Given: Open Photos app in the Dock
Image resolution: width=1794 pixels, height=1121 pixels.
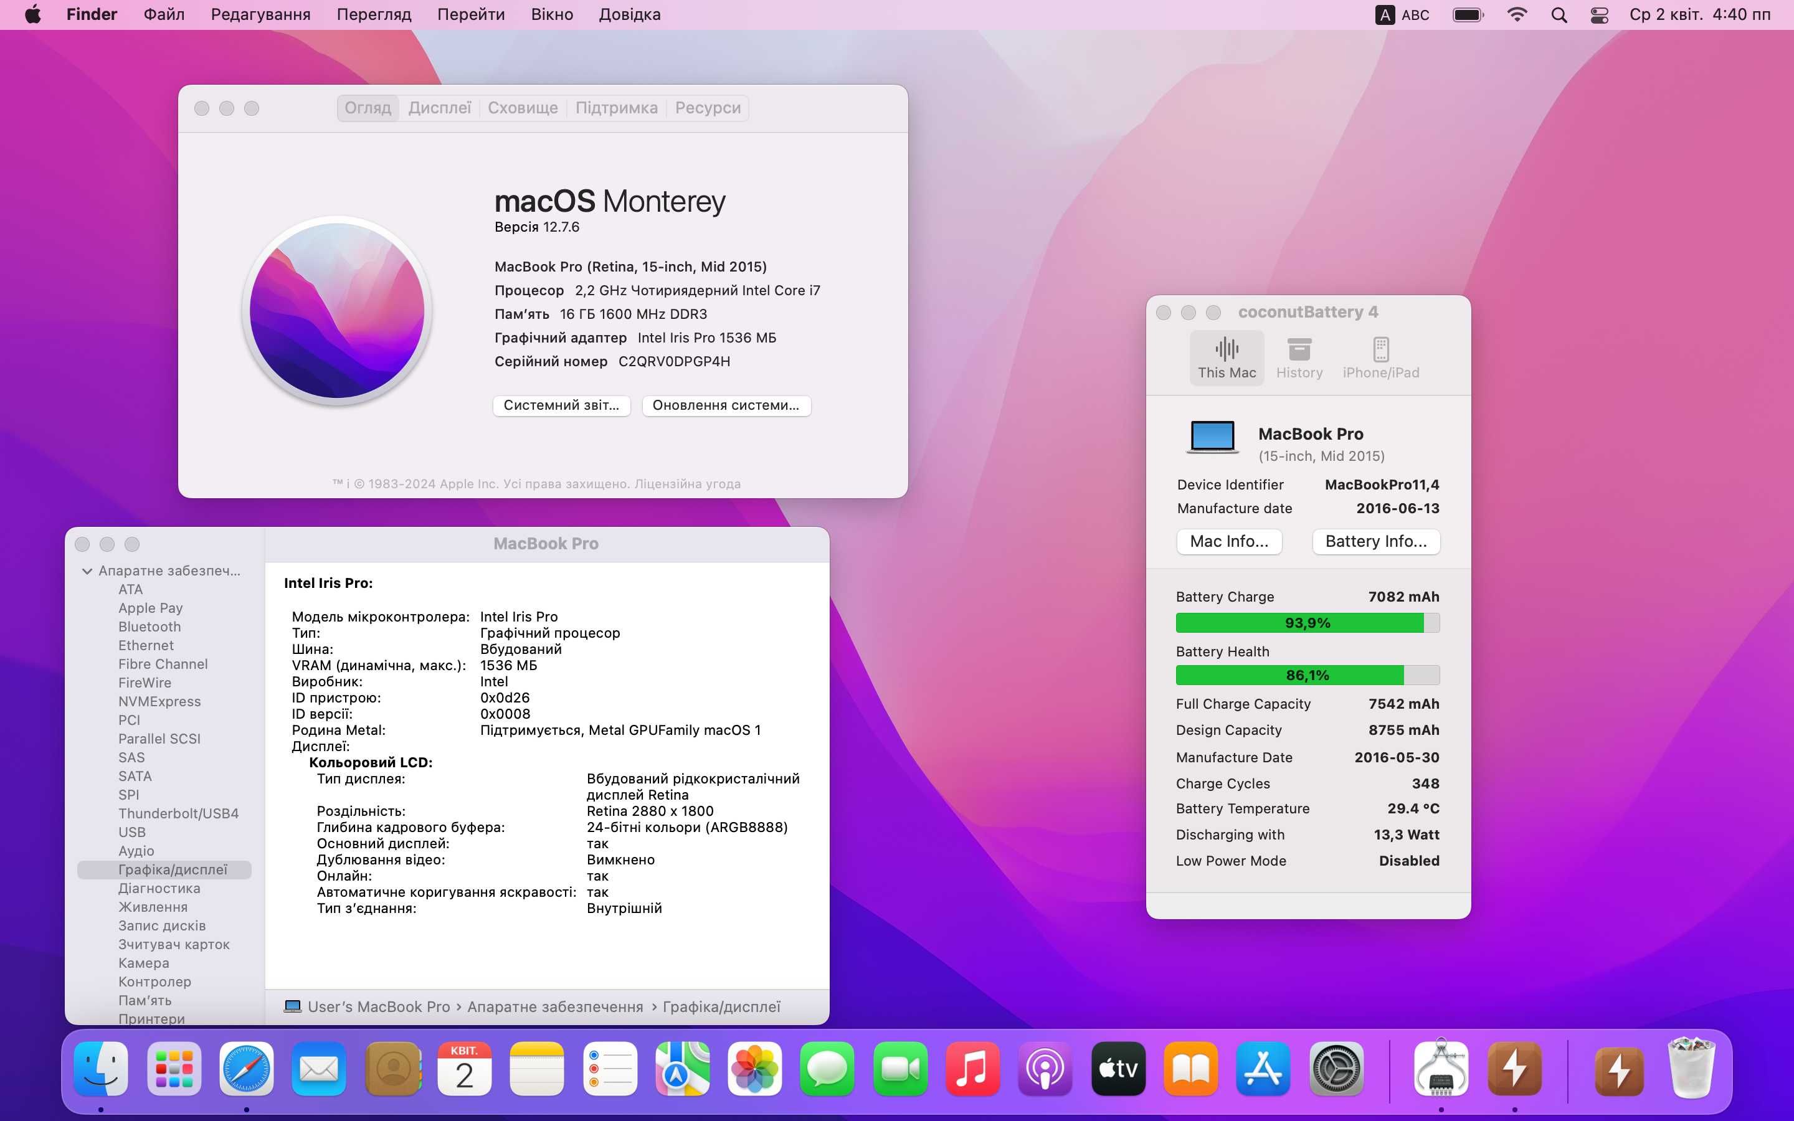Looking at the screenshot, I should [x=755, y=1068].
